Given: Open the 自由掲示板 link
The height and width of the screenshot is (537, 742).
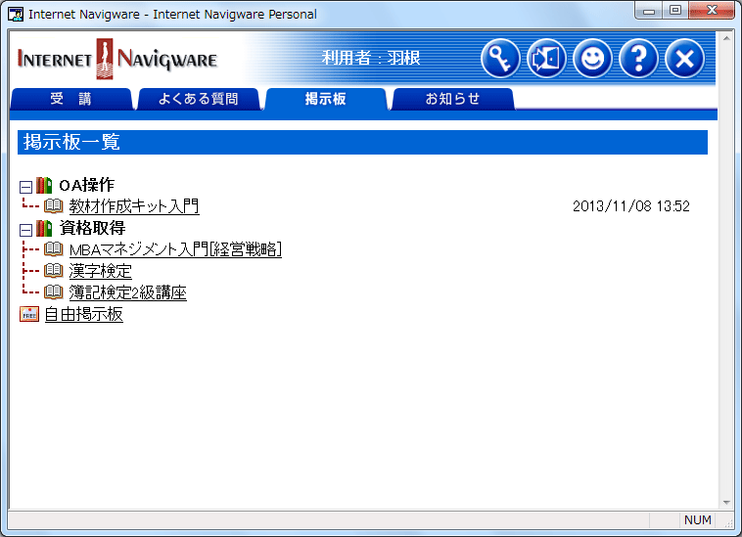Looking at the screenshot, I should pyautogui.click(x=84, y=314).
